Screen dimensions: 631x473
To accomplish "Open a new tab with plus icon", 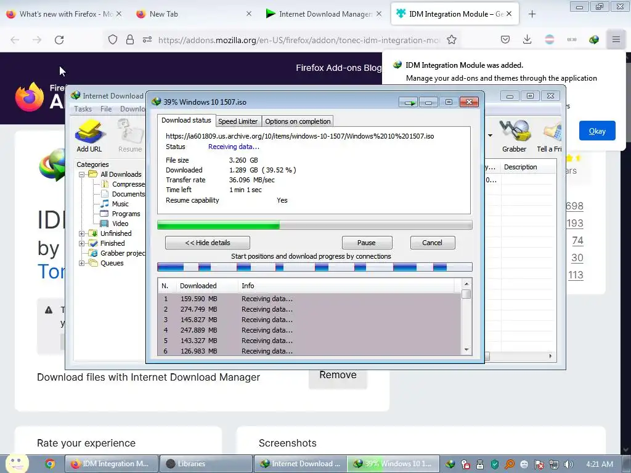I will pyautogui.click(x=532, y=14).
